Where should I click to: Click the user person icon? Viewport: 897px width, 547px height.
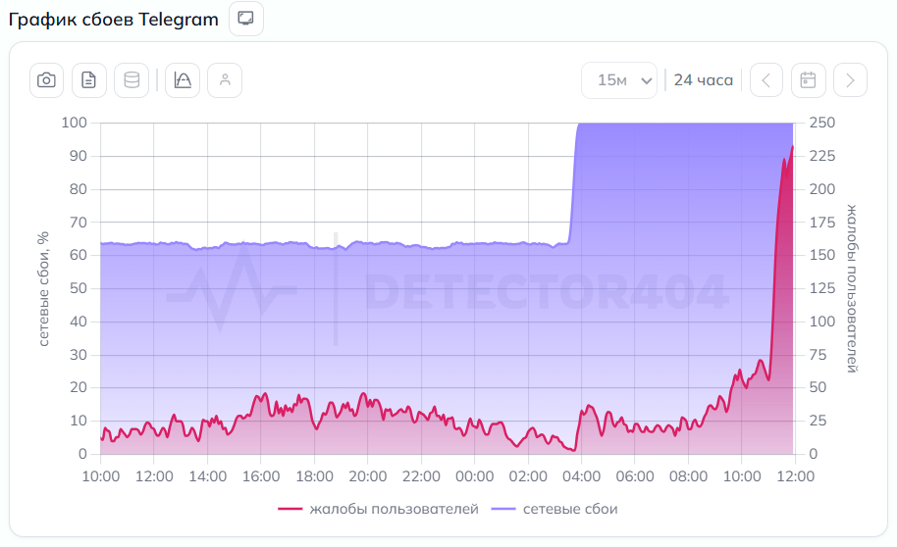point(225,80)
